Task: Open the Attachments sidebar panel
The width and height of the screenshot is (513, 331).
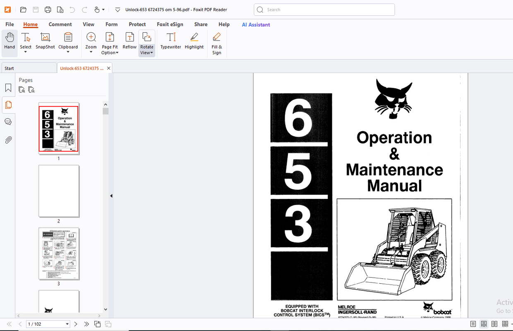Action: [8, 140]
